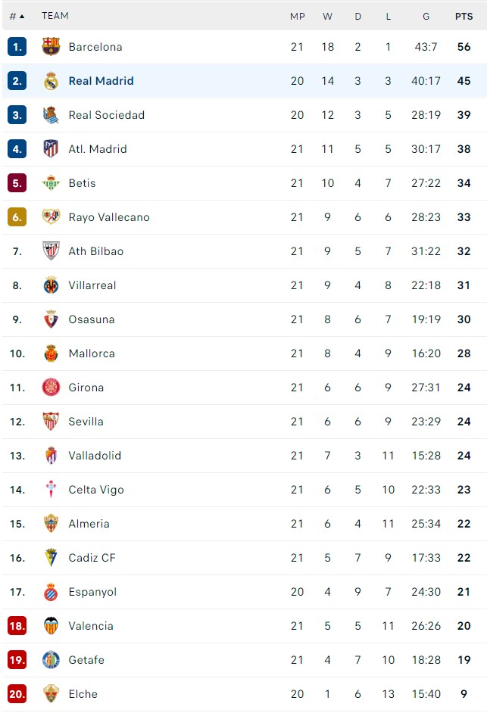Select the Sevilla table row goals cell
This screenshot has height=713, width=487.
(x=426, y=422)
